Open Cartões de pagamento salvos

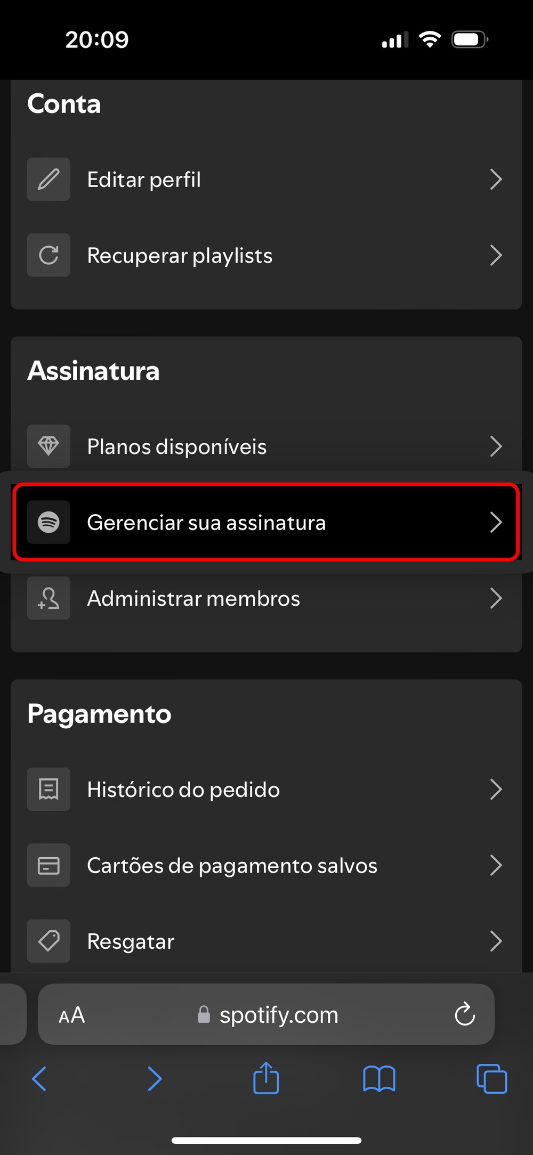click(x=232, y=865)
